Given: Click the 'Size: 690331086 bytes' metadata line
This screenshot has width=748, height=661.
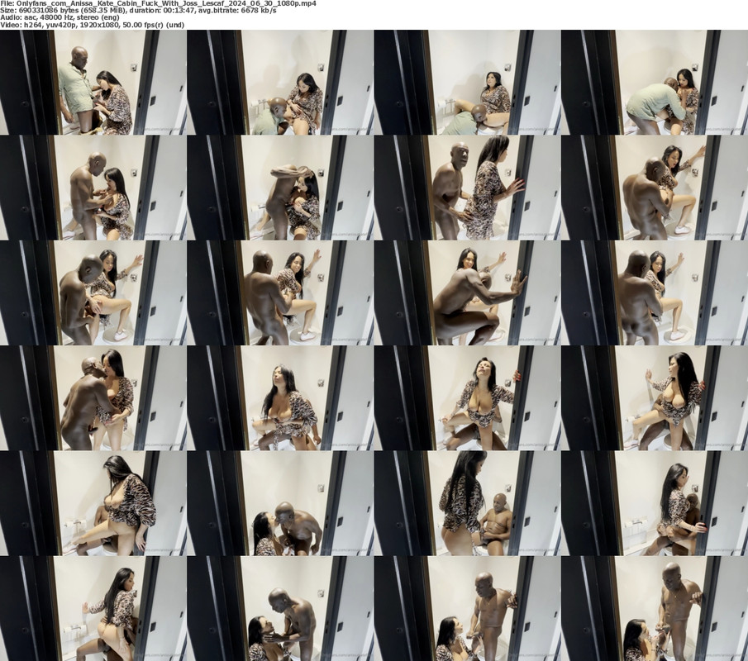Looking at the screenshot, I should [x=138, y=11].
